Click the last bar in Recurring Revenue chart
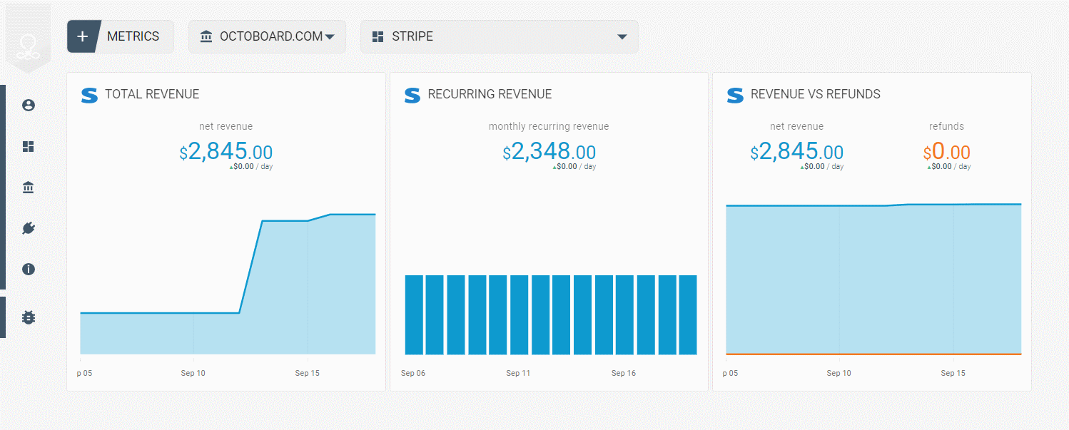Viewport: 1069px width, 430px height. pos(688,314)
